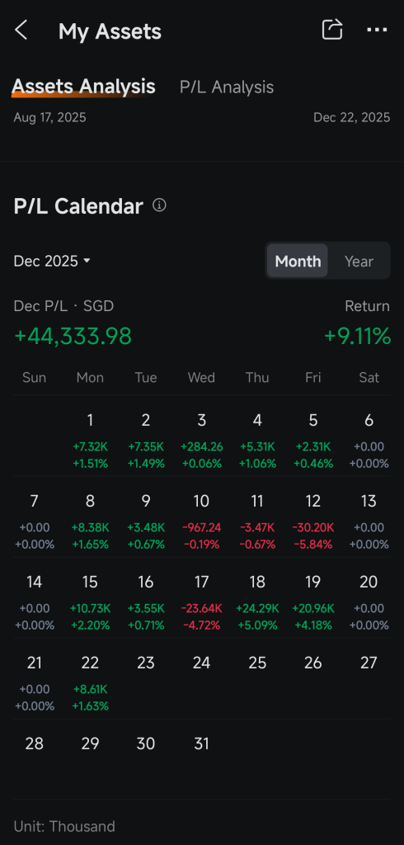Select the Assets Analysis tab
Screen dimensions: 404x845
coord(83,86)
